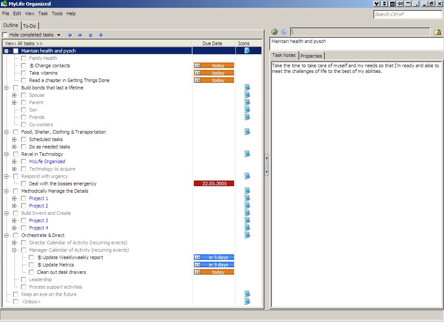This screenshot has height=322, width=444.
Task: Open the Edit menu
Action: 17,13
